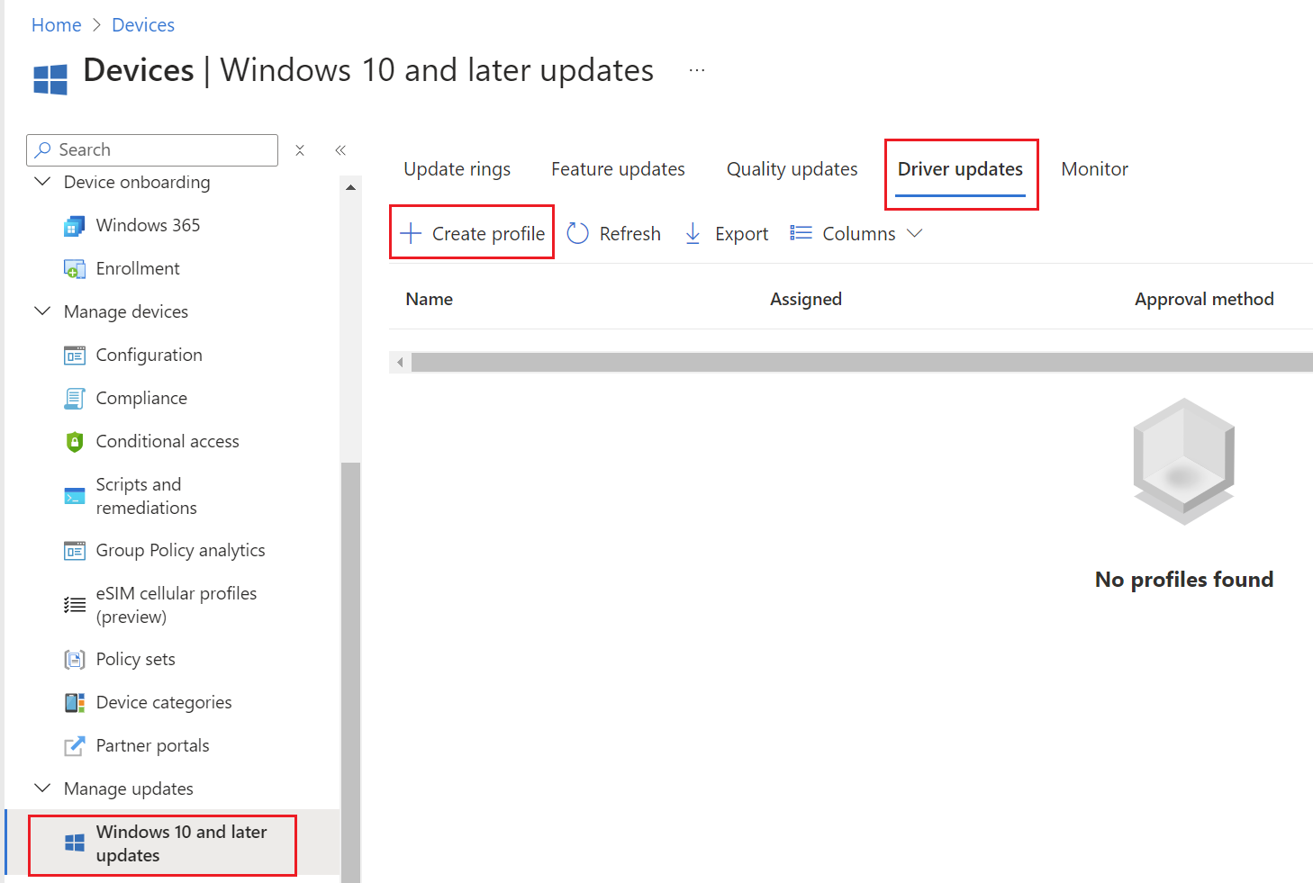This screenshot has width=1313, height=883.
Task: Click the Refresh toolbar button
Action: 614,234
